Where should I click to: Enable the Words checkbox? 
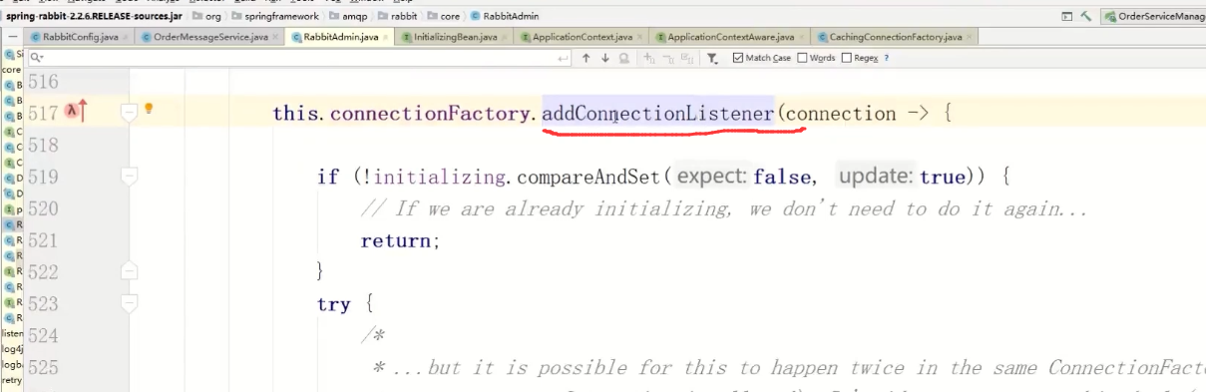point(802,58)
